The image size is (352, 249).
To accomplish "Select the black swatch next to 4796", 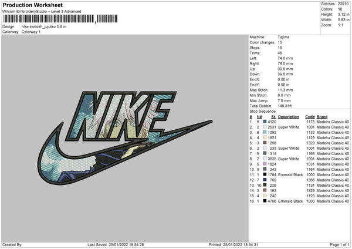I will pyautogui.click(x=265, y=201).
